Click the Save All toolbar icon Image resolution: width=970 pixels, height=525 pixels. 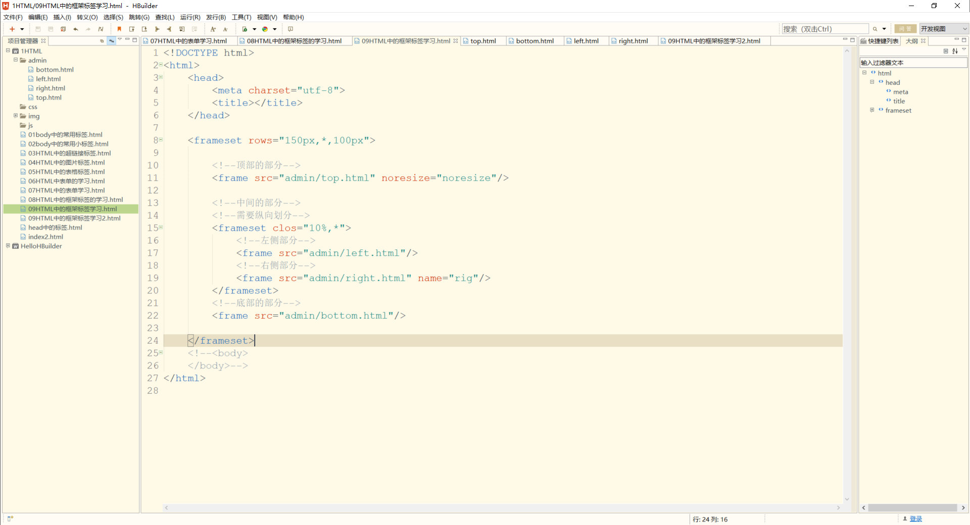pos(51,29)
